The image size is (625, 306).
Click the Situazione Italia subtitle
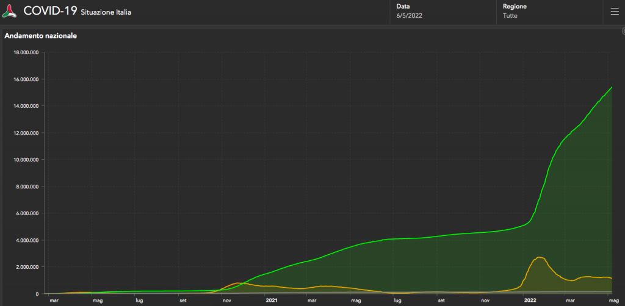(106, 12)
